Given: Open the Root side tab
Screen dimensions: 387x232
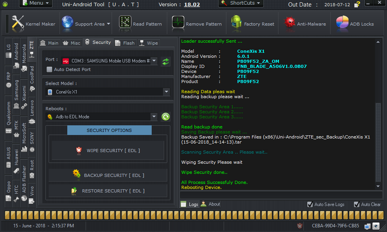Looking at the screenshot, I should coord(32,169).
